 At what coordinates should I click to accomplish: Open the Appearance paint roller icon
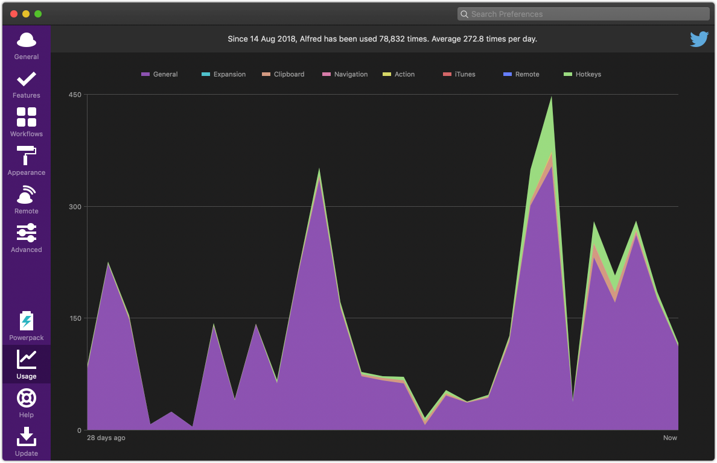pyautogui.click(x=27, y=156)
